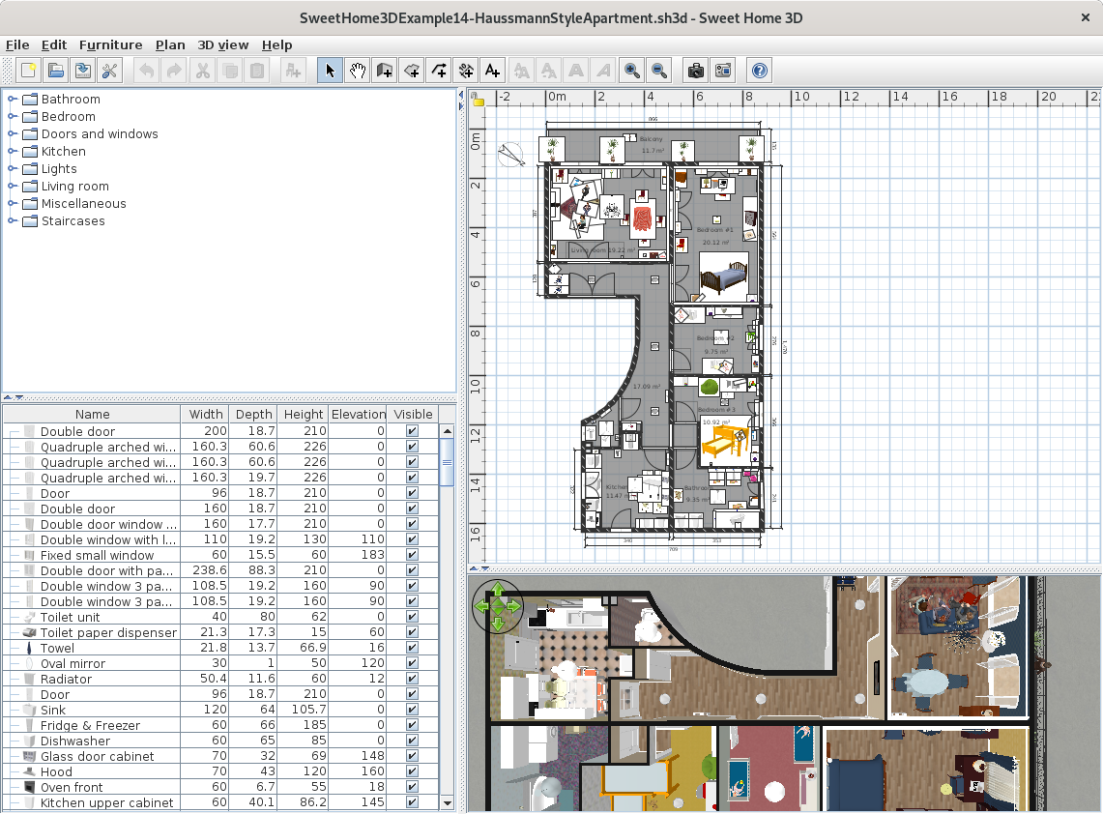Expand the Staircases folder node
1103x814 pixels.
pos(13,220)
